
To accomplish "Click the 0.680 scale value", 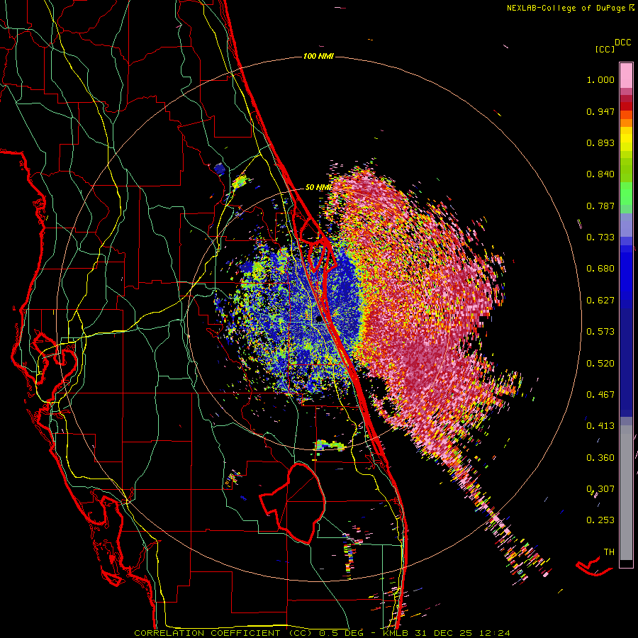I will point(600,269).
